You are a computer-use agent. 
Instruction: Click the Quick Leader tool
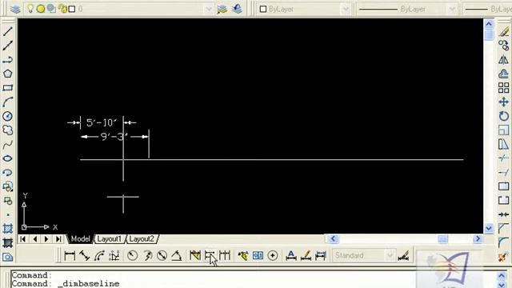(242, 255)
